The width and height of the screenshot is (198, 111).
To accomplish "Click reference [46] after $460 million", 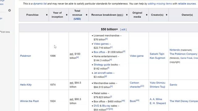I will [x=123, y=101].
